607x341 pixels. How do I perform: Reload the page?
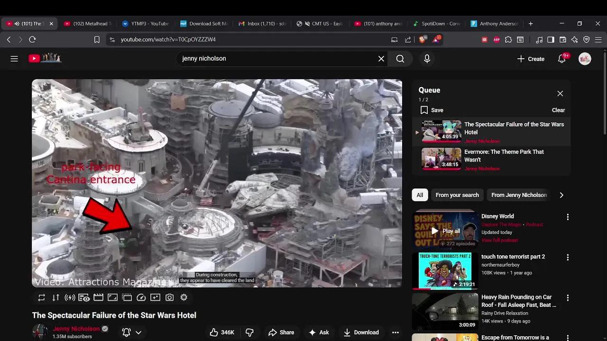point(32,40)
